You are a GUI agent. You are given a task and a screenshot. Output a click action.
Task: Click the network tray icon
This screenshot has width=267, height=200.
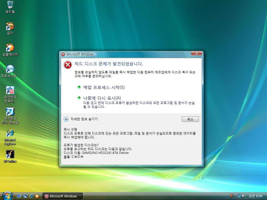239,196
